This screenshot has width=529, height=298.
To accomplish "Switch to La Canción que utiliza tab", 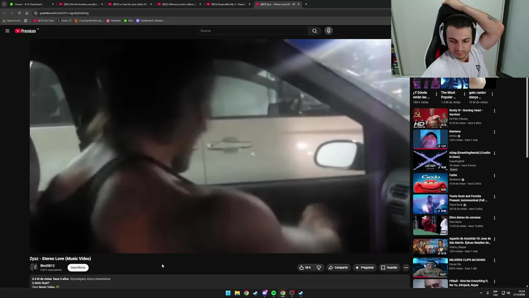I will [130, 4].
